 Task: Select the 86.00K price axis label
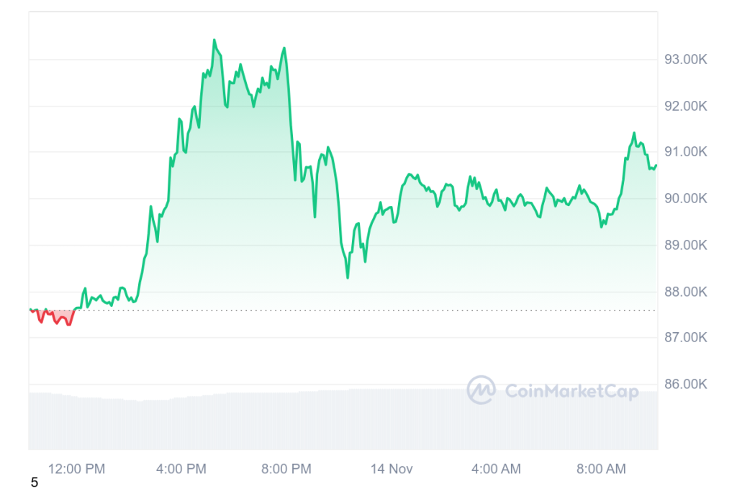coord(687,384)
